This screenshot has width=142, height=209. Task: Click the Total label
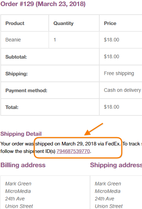[12, 107]
